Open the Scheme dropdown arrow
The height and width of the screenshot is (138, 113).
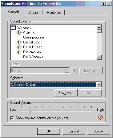pos(99,84)
